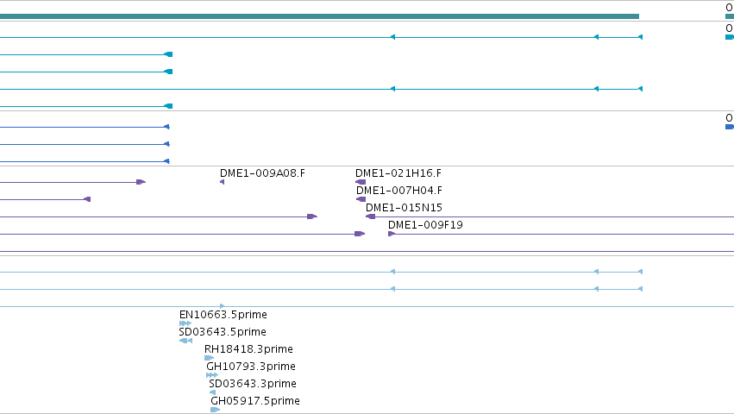Select the small arrow glyph under SD03643.3prime
This screenshot has width=734, height=414.
tap(212, 393)
